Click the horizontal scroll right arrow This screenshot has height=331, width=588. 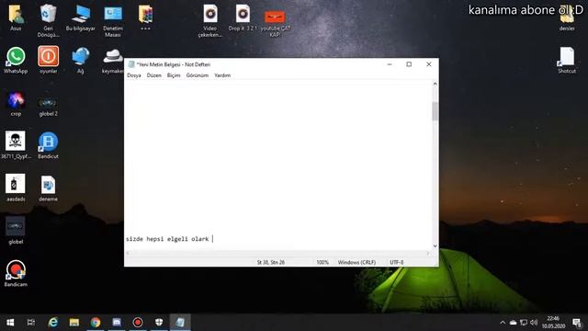pos(428,254)
